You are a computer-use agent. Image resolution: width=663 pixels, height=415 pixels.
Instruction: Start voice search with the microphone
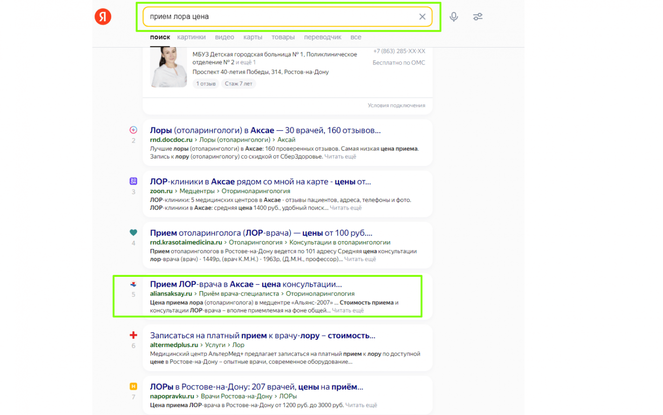coord(454,17)
